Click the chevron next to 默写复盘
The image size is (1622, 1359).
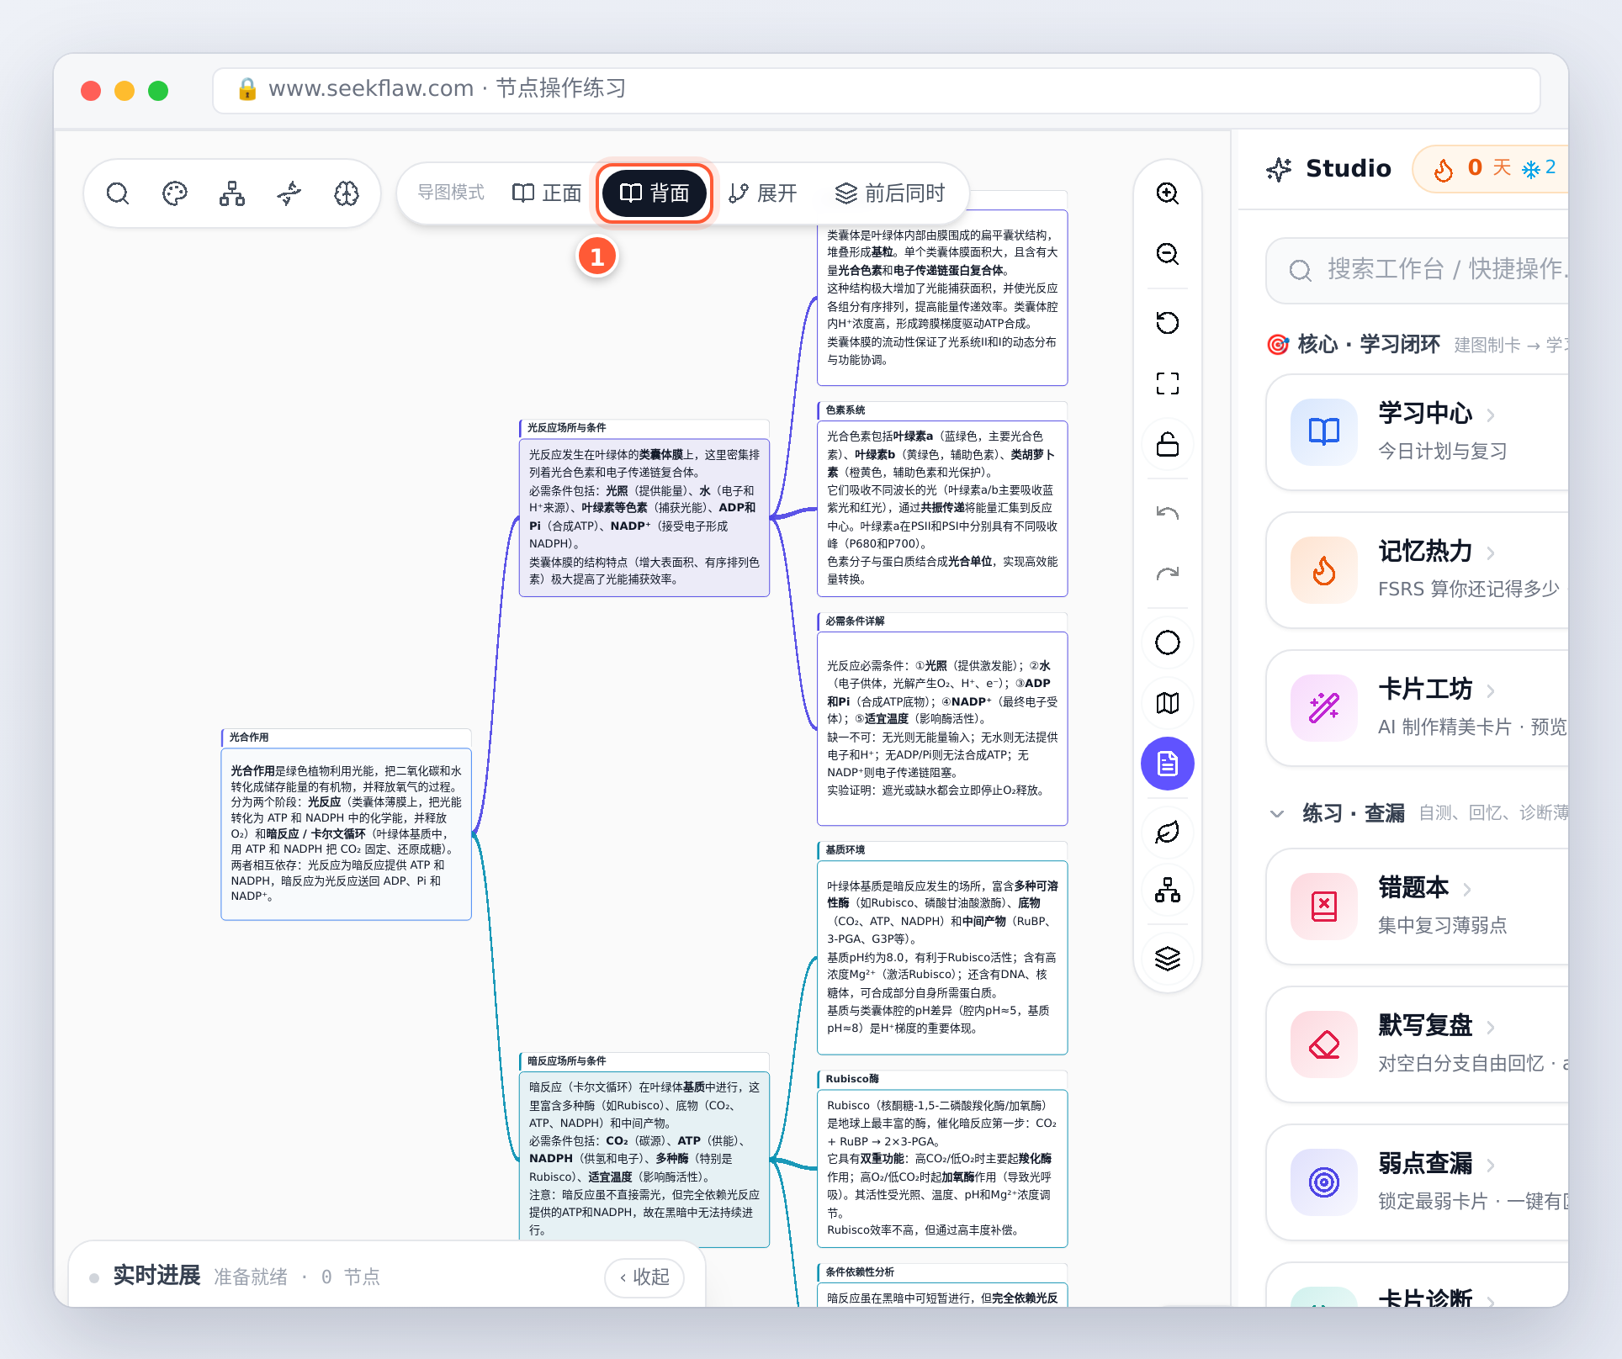point(1491,1027)
